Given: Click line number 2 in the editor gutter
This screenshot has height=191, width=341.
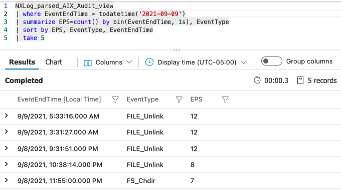Looking at the screenshot, I should 6,14.
